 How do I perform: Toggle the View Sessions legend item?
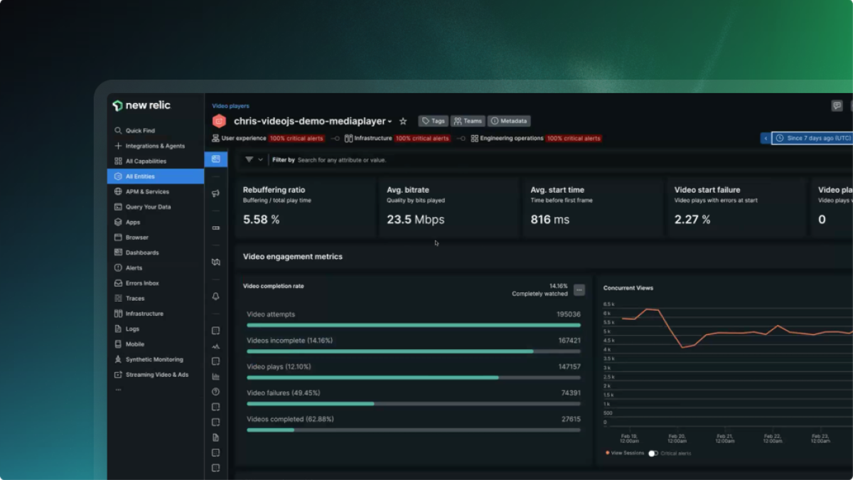point(625,453)
